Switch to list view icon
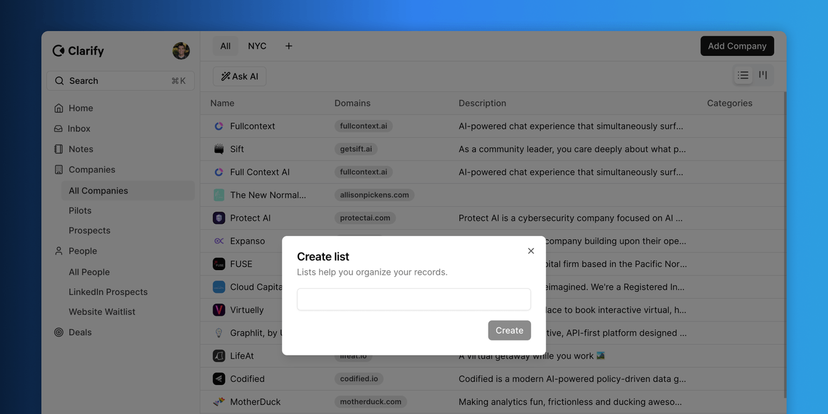The height and width of the screenshot is (414, 828). pyautogui.click(x=743, y=75)
